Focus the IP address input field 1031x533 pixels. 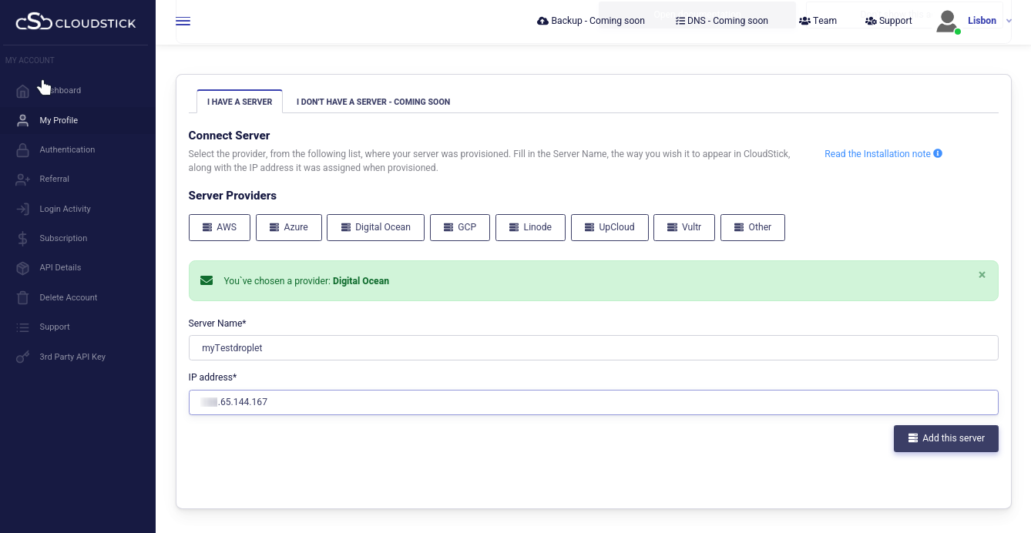point(593,402)
